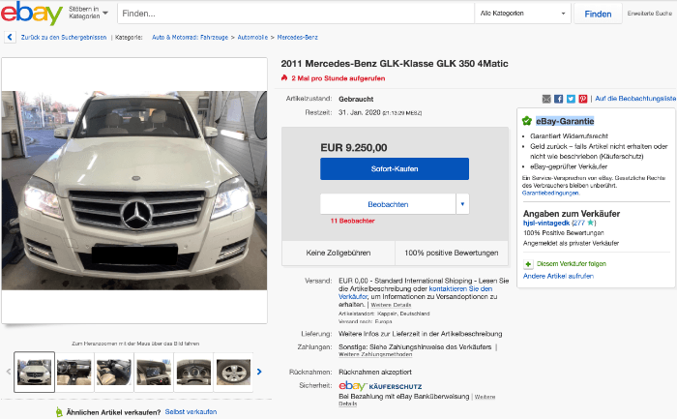Share listing on Facebook icon

pyautogui.click(x=558, y=99)
